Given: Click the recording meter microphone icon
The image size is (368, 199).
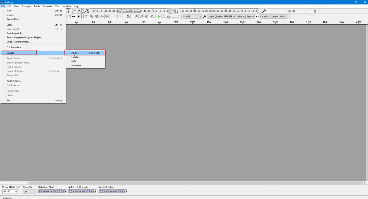Looking at the screenshot, I should (86, 11).
